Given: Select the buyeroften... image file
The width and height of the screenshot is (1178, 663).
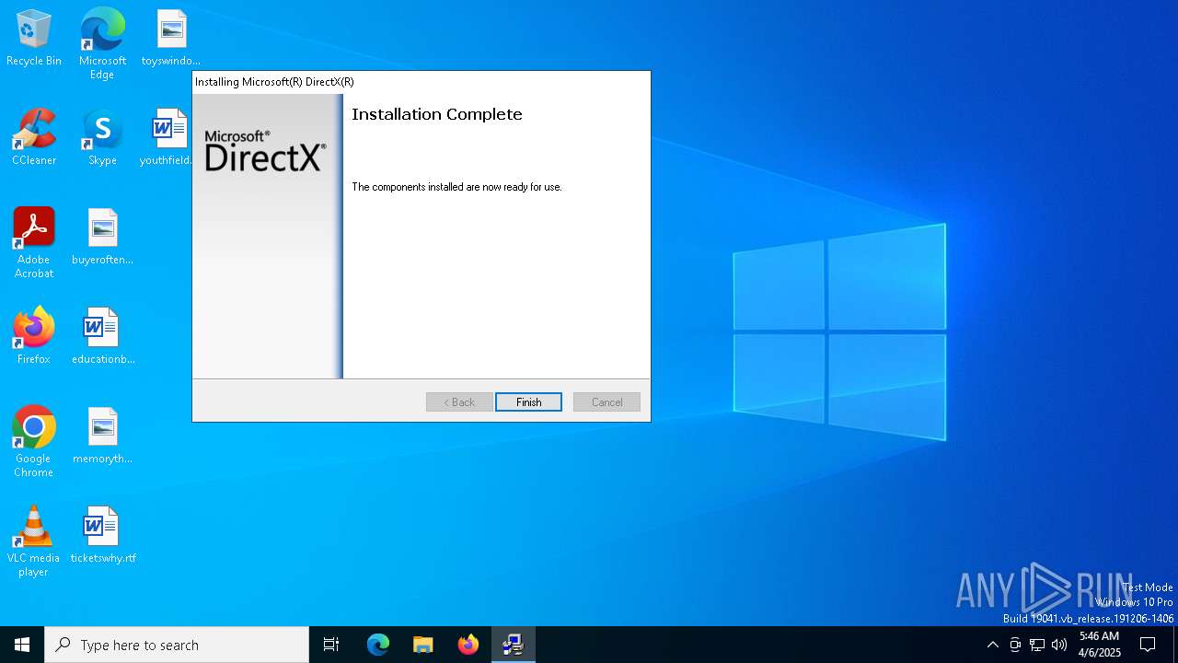Looking at the screenshot, I should pos(102,238).
